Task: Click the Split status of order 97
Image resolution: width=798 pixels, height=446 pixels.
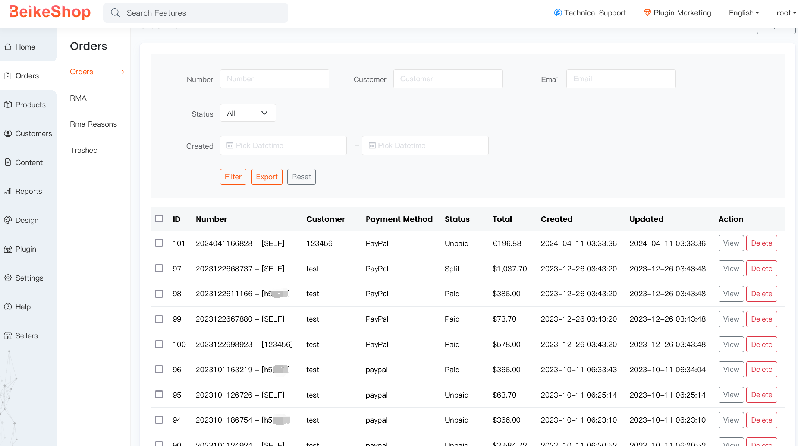Action: tap(452, 269)
